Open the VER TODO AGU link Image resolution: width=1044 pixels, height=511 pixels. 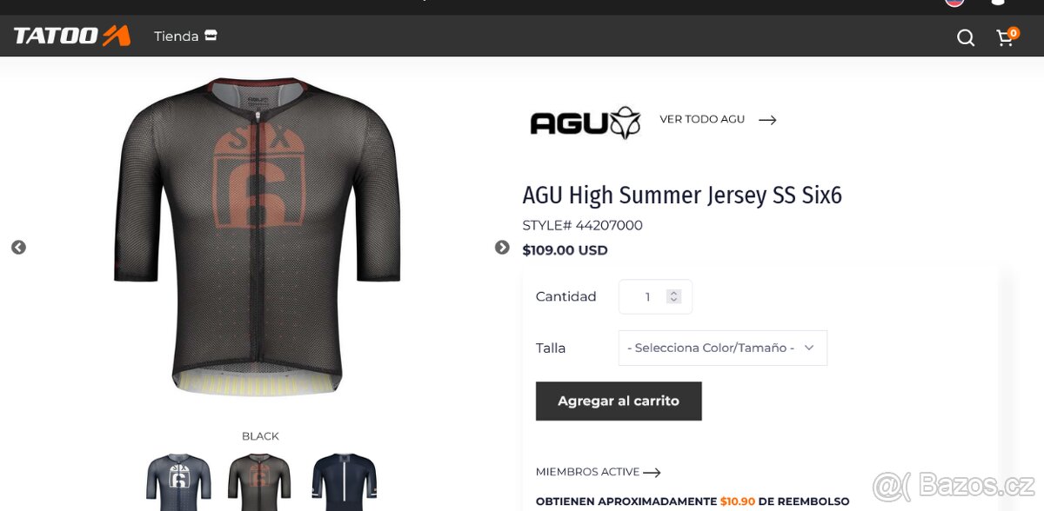click(x=702, y=119)
